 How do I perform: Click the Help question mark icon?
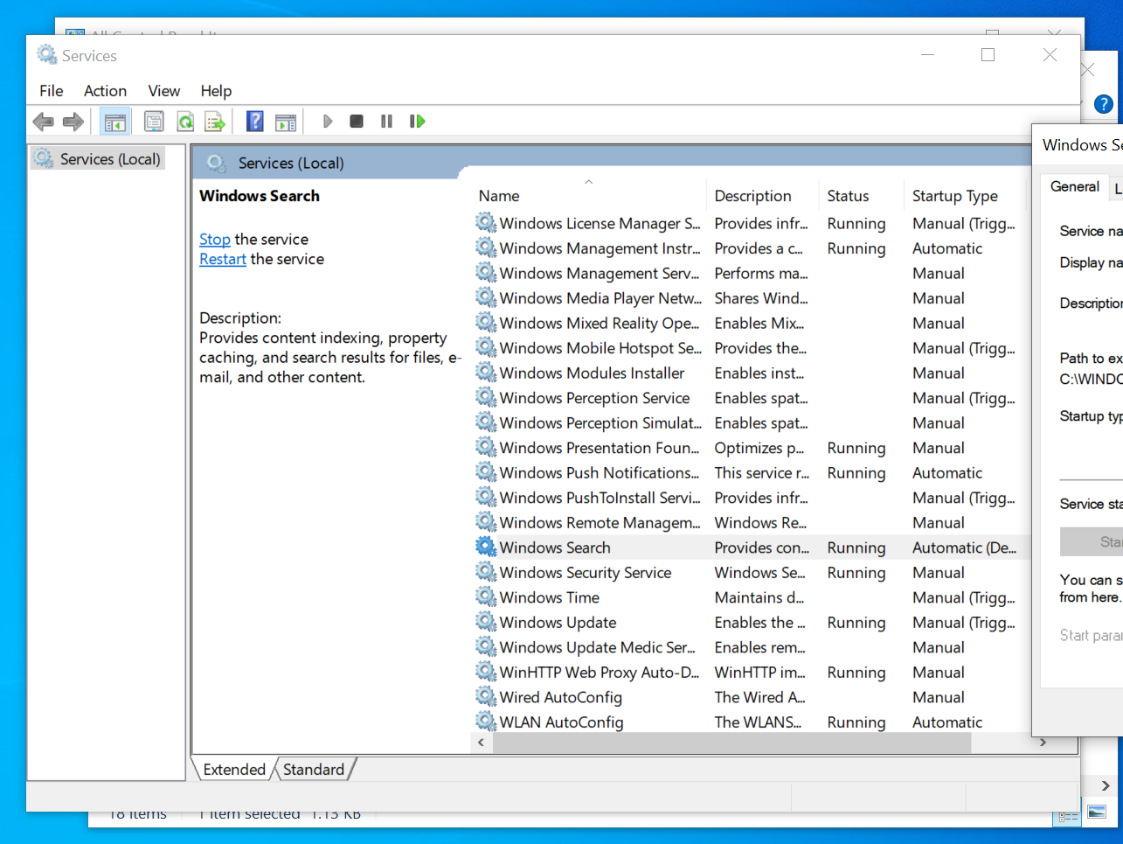254,121
